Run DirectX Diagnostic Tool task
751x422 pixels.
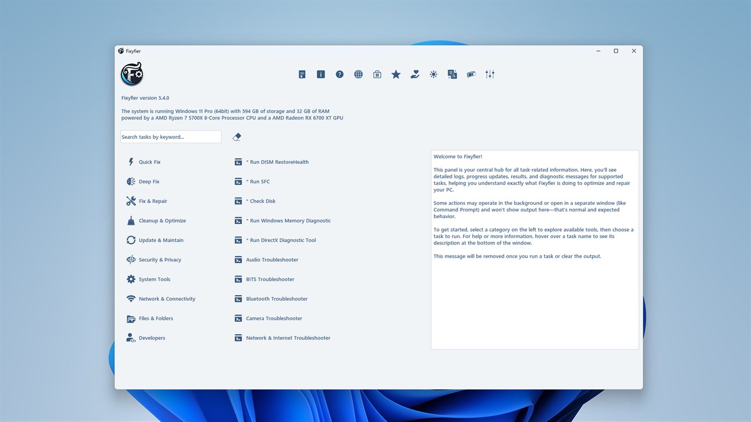[275, 240]
